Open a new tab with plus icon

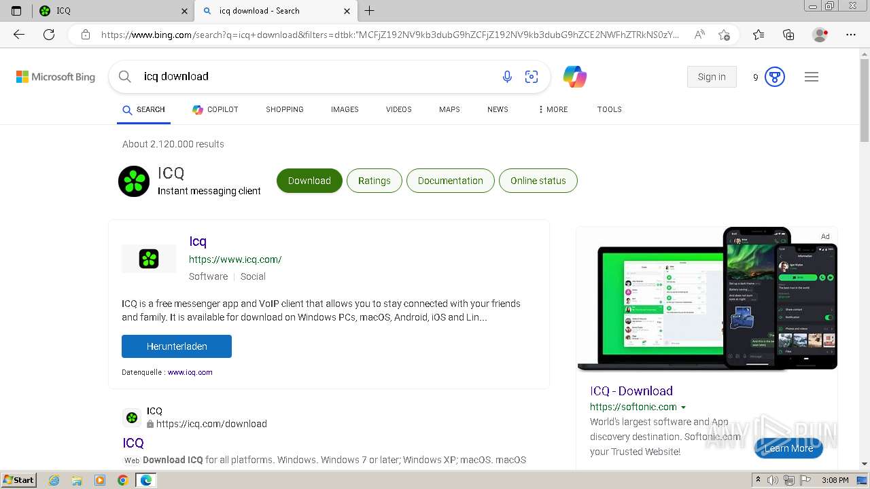370,11
